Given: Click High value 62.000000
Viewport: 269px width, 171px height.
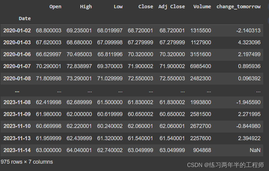Looking at the screenshot, I should (x=79, y=114).
